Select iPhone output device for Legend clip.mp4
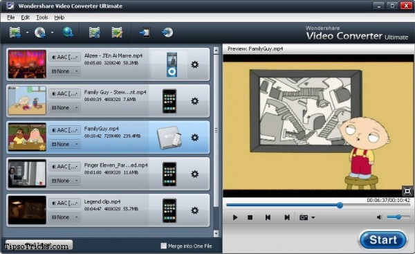This screenshot has height=254, width=415. pyautogui.click(x=169, y=211)
